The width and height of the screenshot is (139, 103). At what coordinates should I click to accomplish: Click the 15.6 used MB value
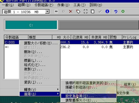point(85,42)
